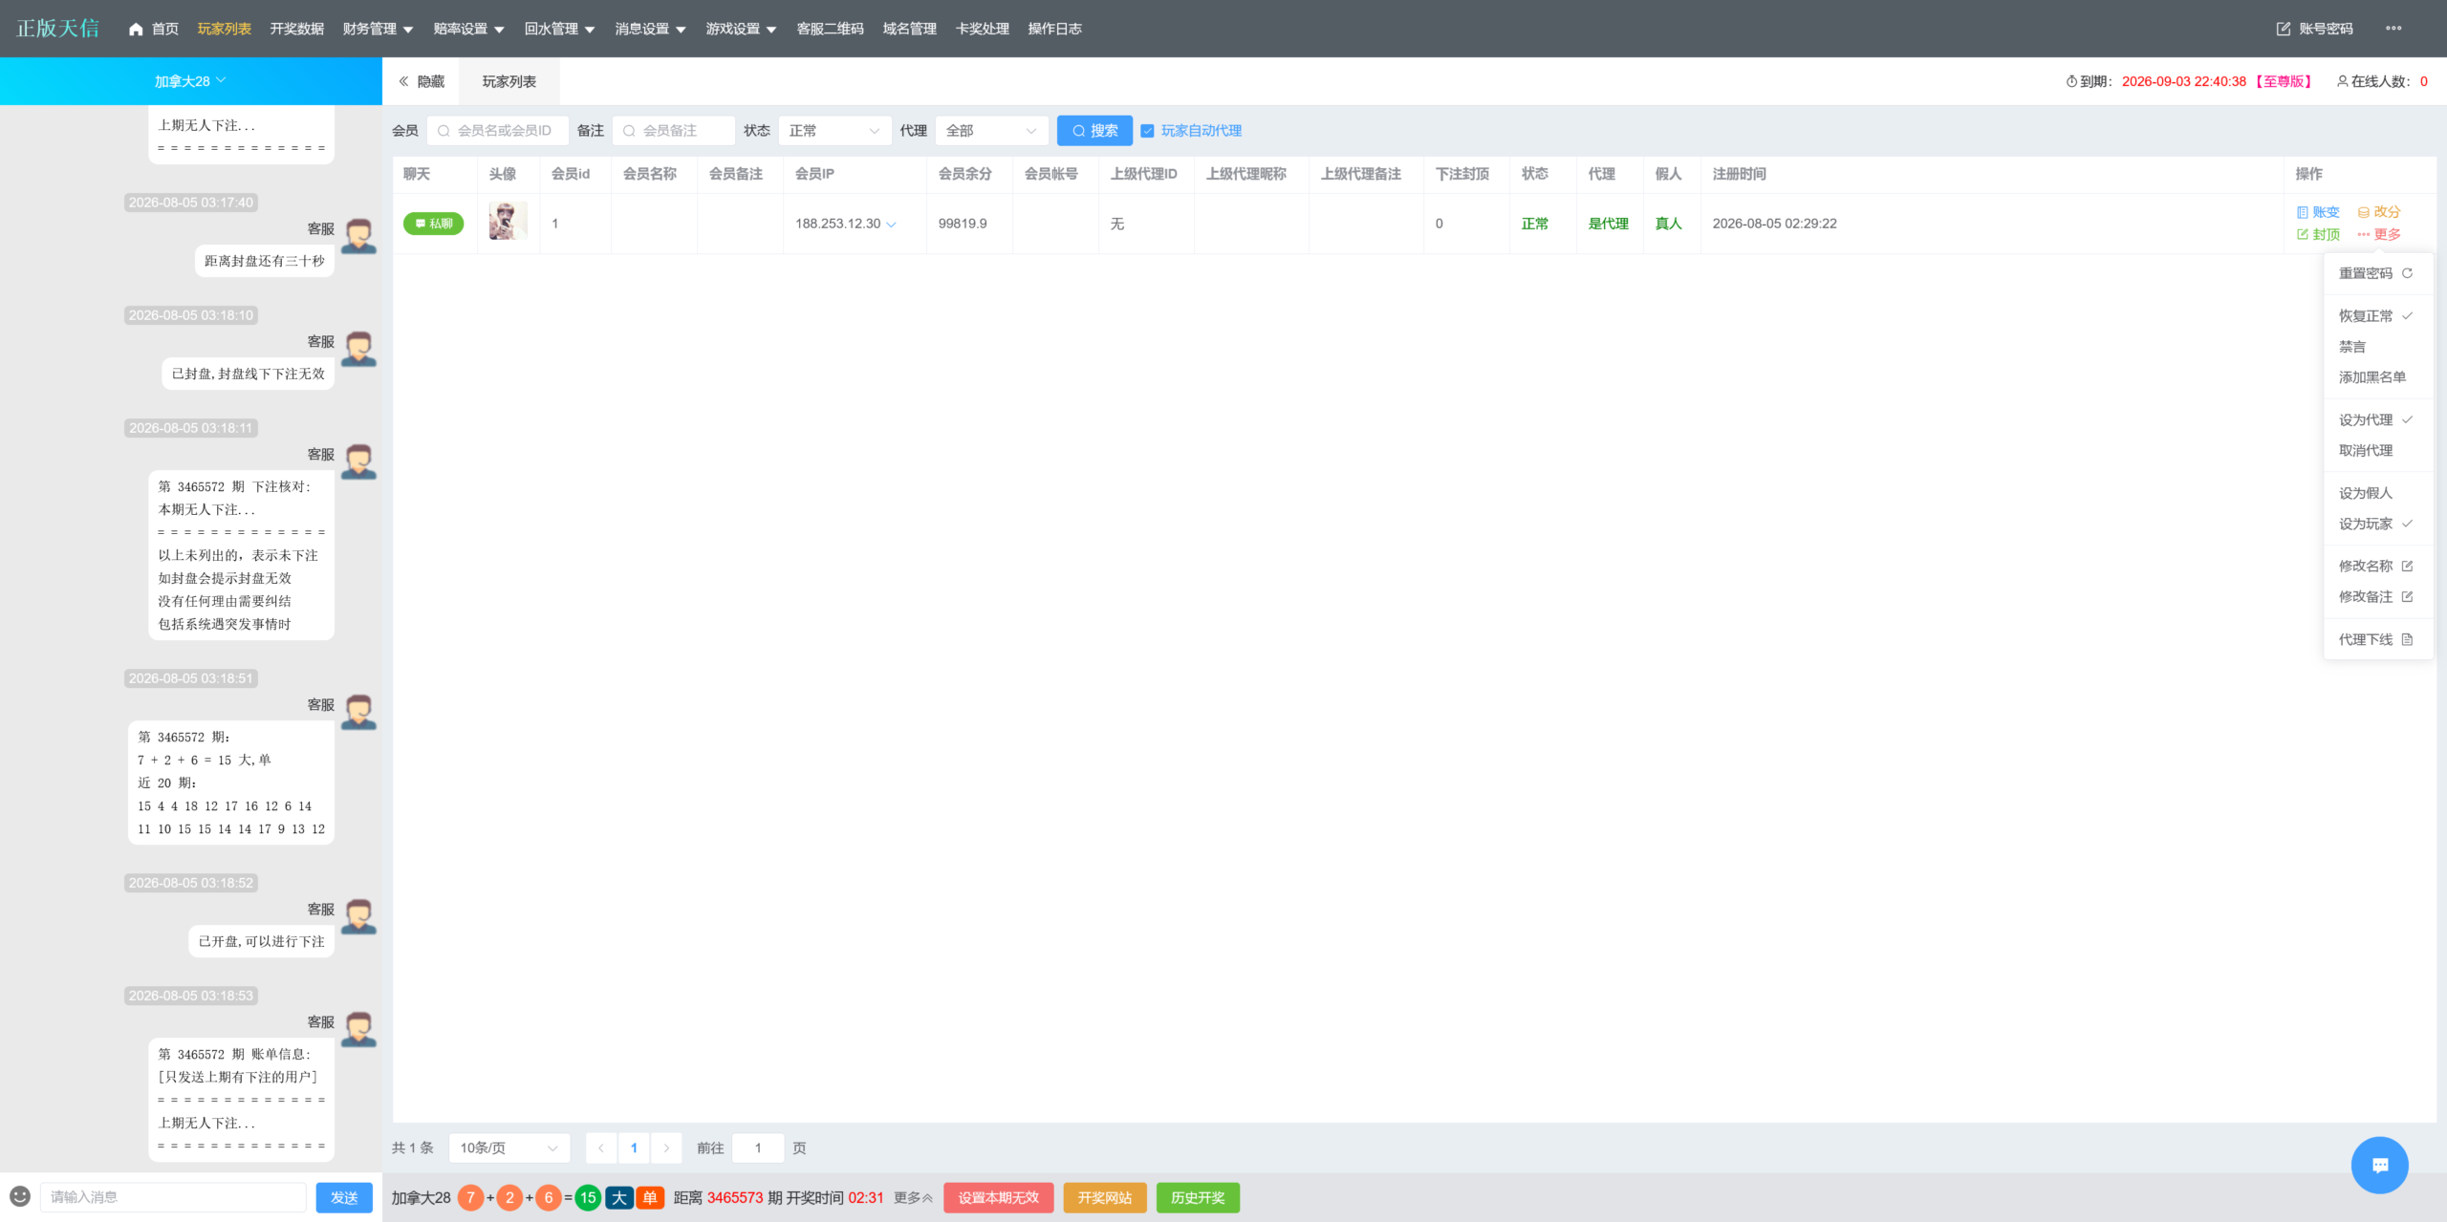Click the green 历史开奖 button
2447x1222 pixels.
(x=1198, y=1197)
